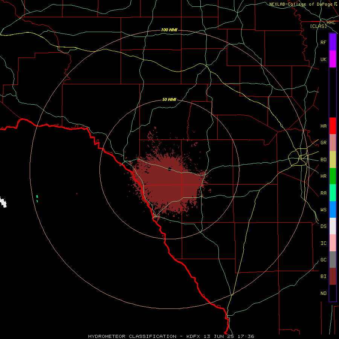Click the 'DS' legend label

tap(324, 226)
